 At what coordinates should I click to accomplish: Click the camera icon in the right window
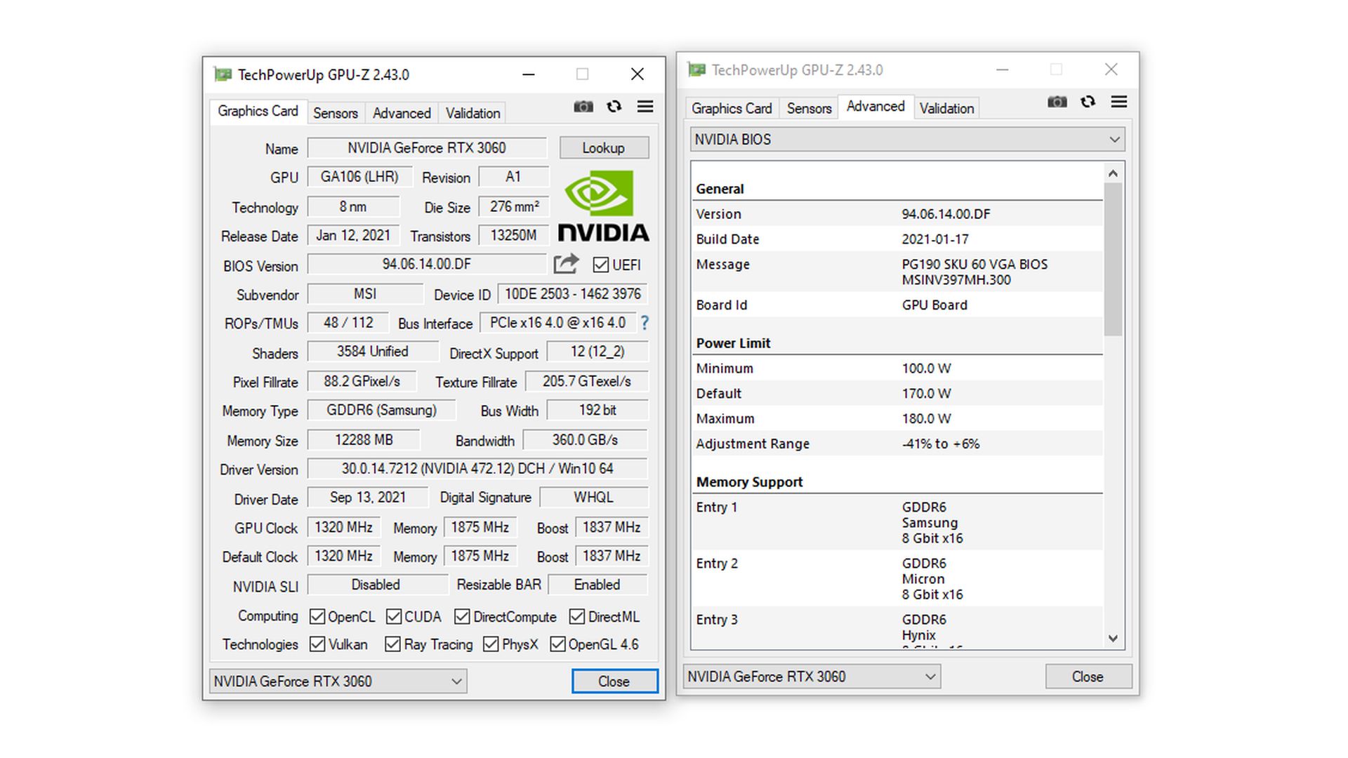coord(1057,102)
